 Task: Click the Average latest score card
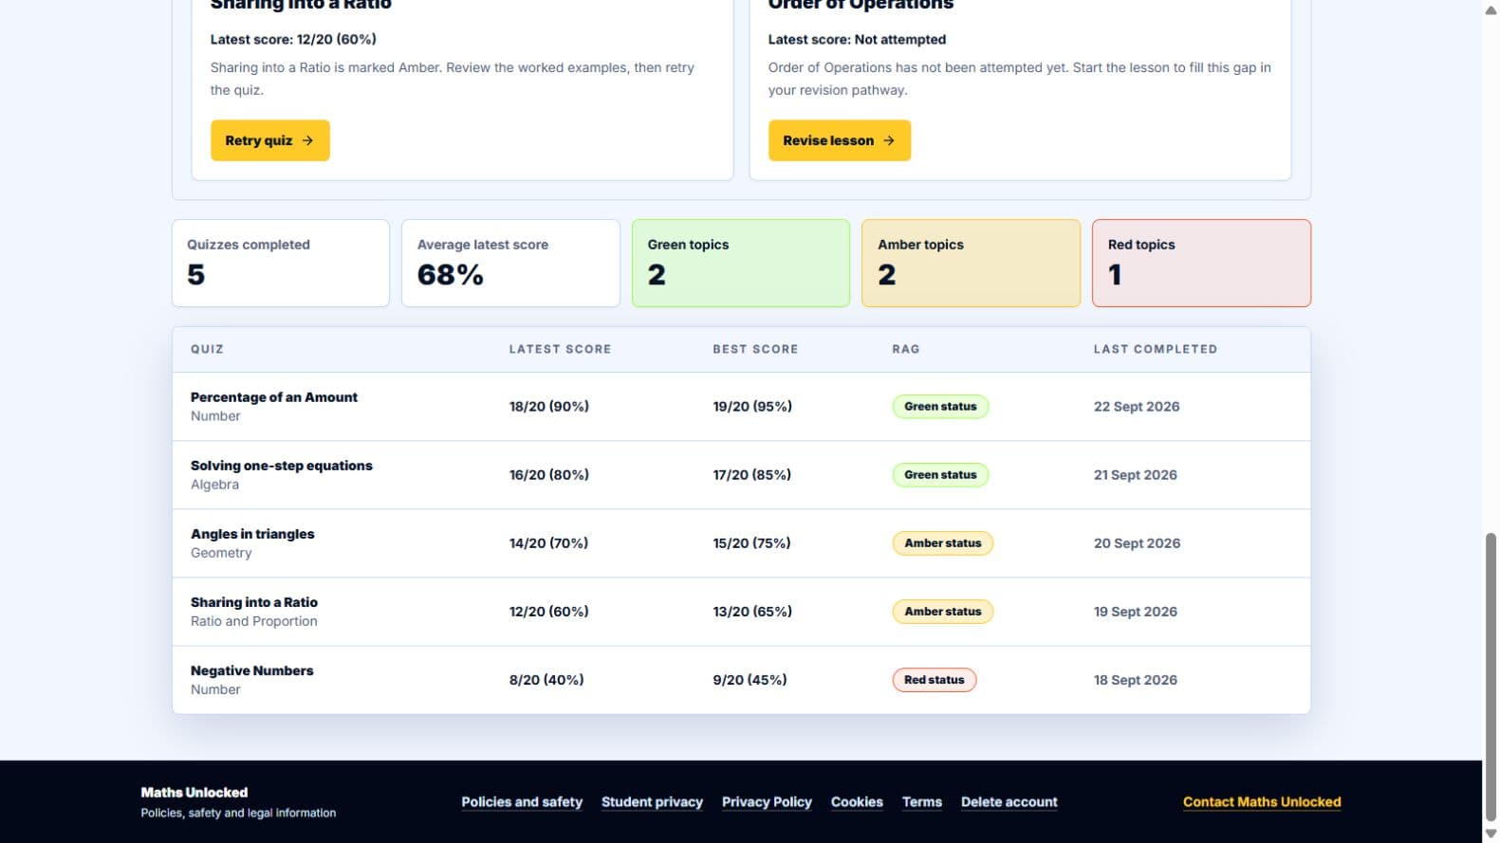point(510,264)
